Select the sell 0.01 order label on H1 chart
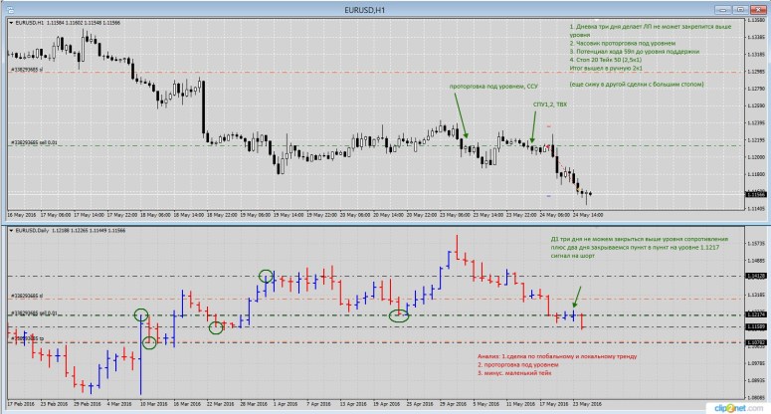Viewport: 771px width, 414px height. [34, 142]
